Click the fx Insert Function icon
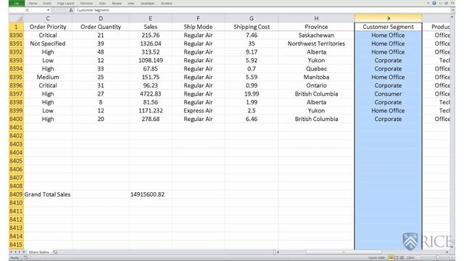The width and height of the screenshot is (464, 261). pyautogui.click(x=71, y=10)
